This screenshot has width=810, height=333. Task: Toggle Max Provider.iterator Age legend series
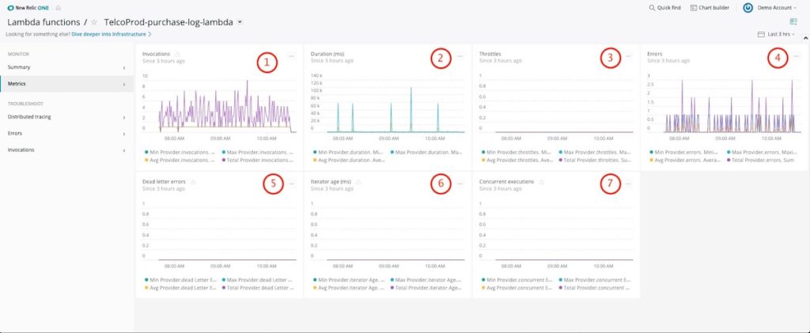pos(426,280)
